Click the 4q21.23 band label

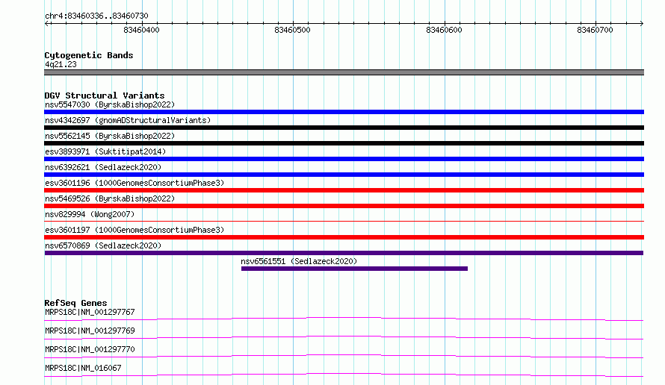61,64
